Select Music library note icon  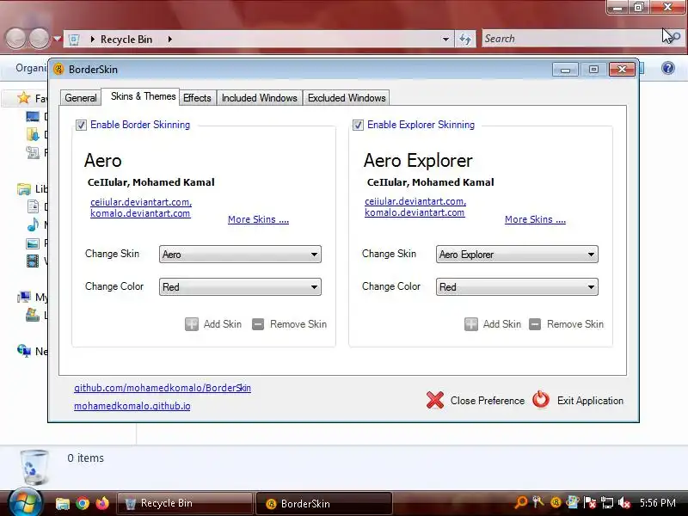[x=33, y=225]
